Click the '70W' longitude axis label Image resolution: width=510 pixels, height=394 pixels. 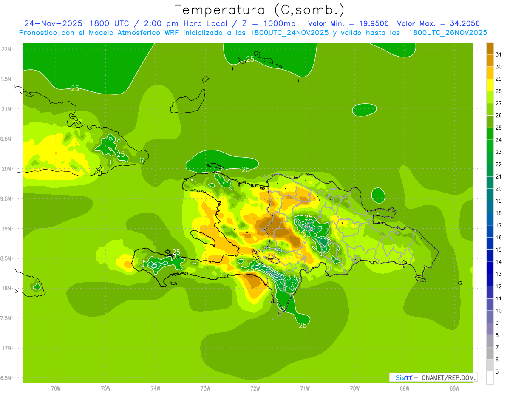(355, 388)
